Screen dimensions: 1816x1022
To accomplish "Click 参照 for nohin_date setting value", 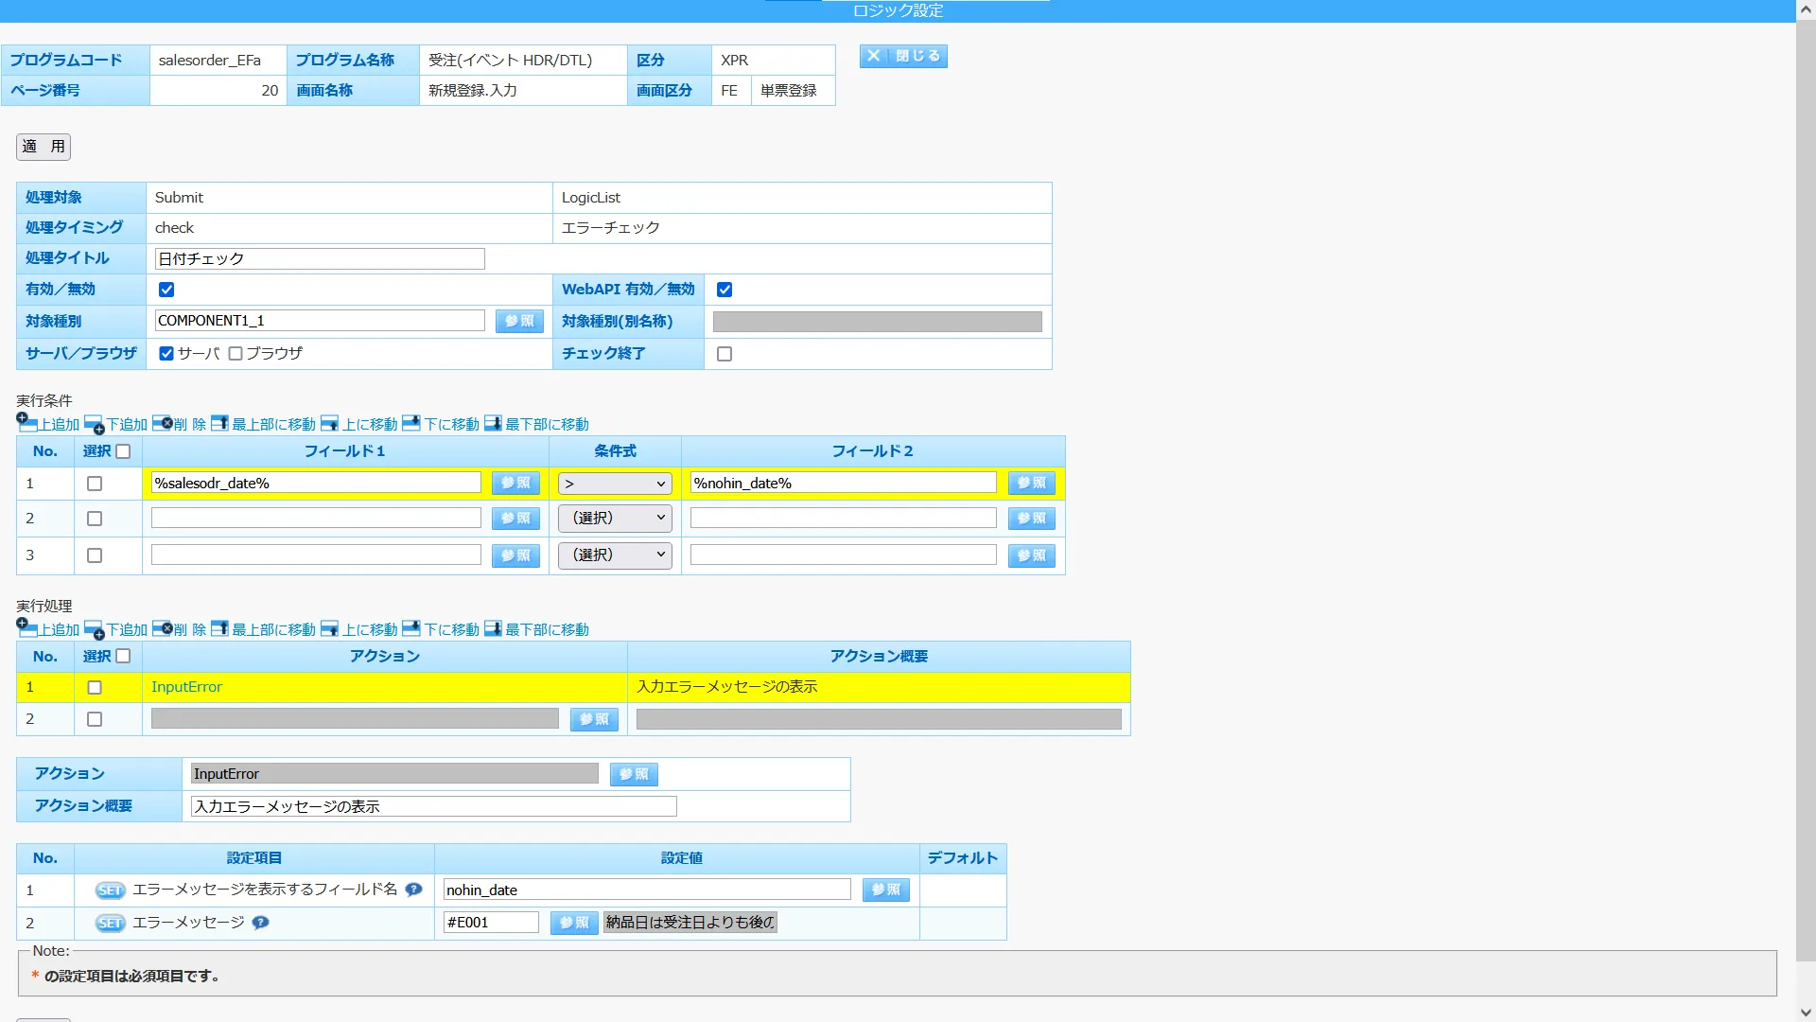I will (886, 890).
